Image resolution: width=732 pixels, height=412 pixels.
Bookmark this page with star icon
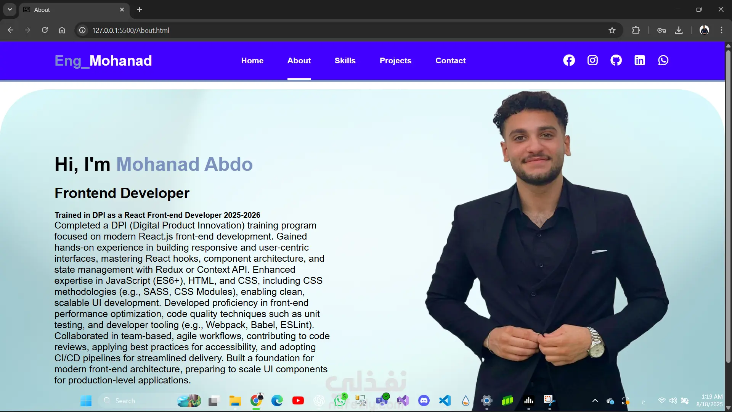[x=612, y=31]
